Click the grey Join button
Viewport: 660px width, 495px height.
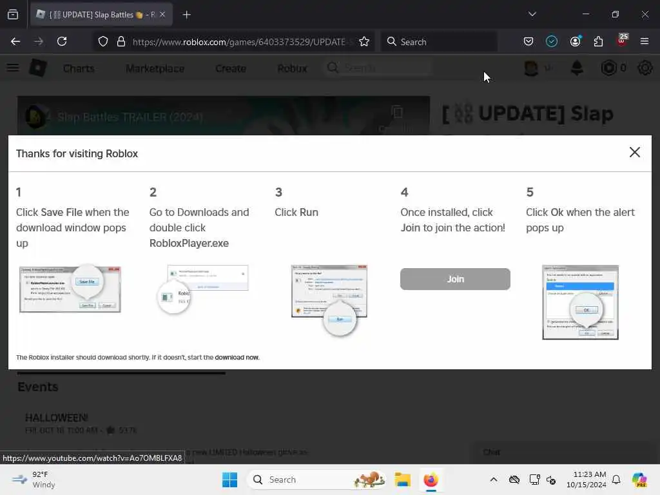[455, 279]
